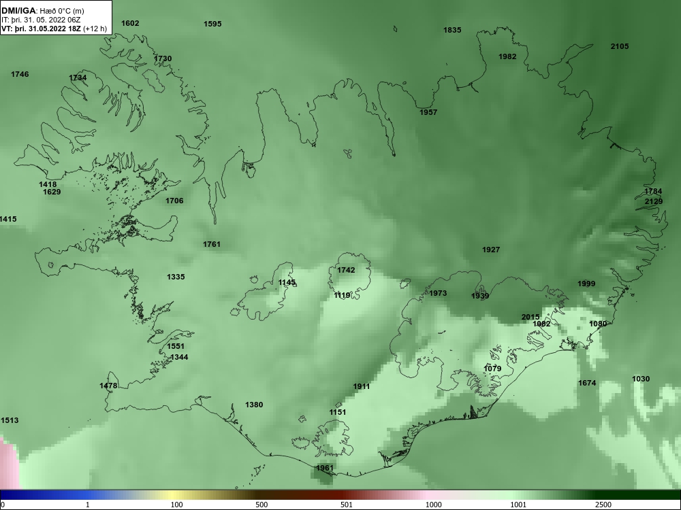Click the DMI/IGA Hæð 0°C title text
Image resolution: width=681 pixels, height=510 pixels.
[43, 11]
